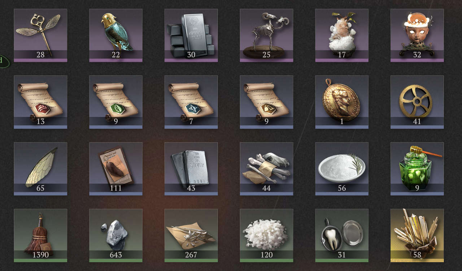Select the green gem scroll
The width and height of the screenshot is (462, 271).
point(116,102)
